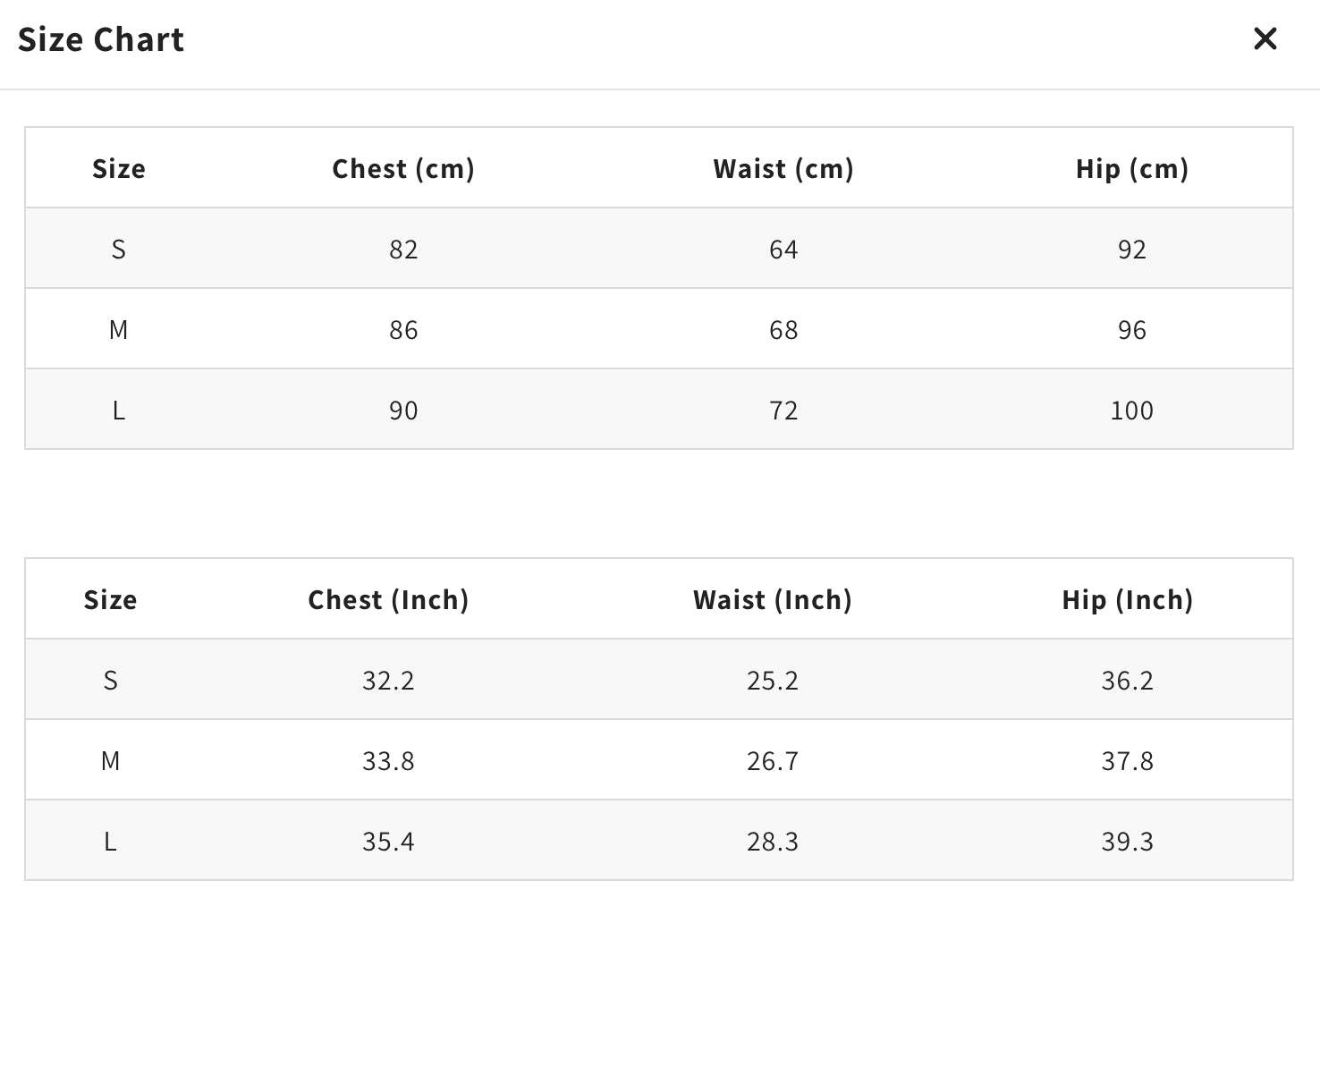Click the waist value 26.7 inches

click(x=773, y=761)
